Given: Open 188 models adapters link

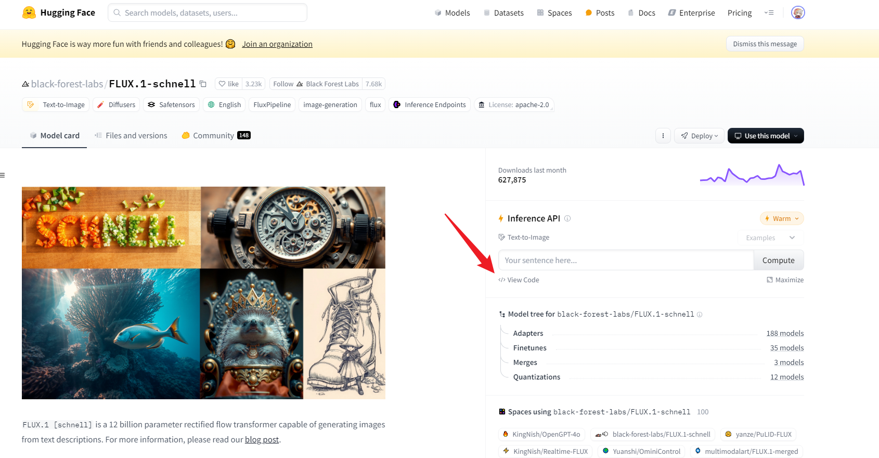Looking at the screenshot, I should pyautogui.click(x=785, y=333).
